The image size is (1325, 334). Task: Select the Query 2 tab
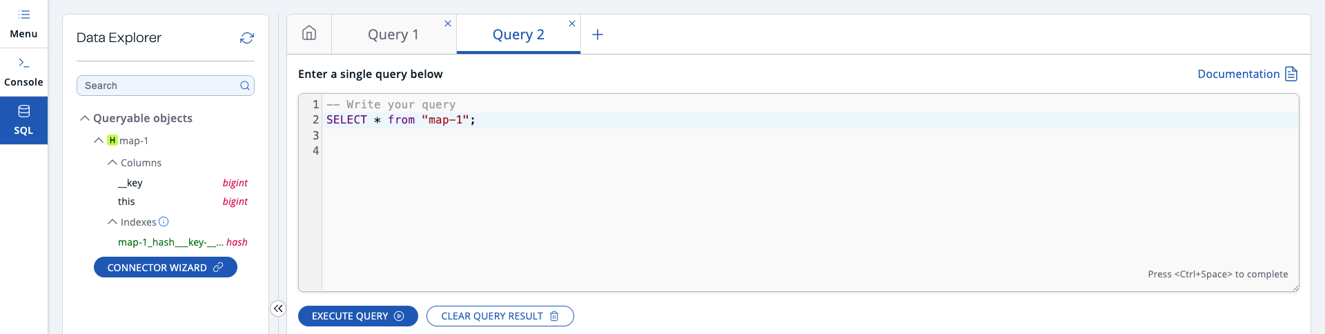pyautogui.click(x=518, y=35)
